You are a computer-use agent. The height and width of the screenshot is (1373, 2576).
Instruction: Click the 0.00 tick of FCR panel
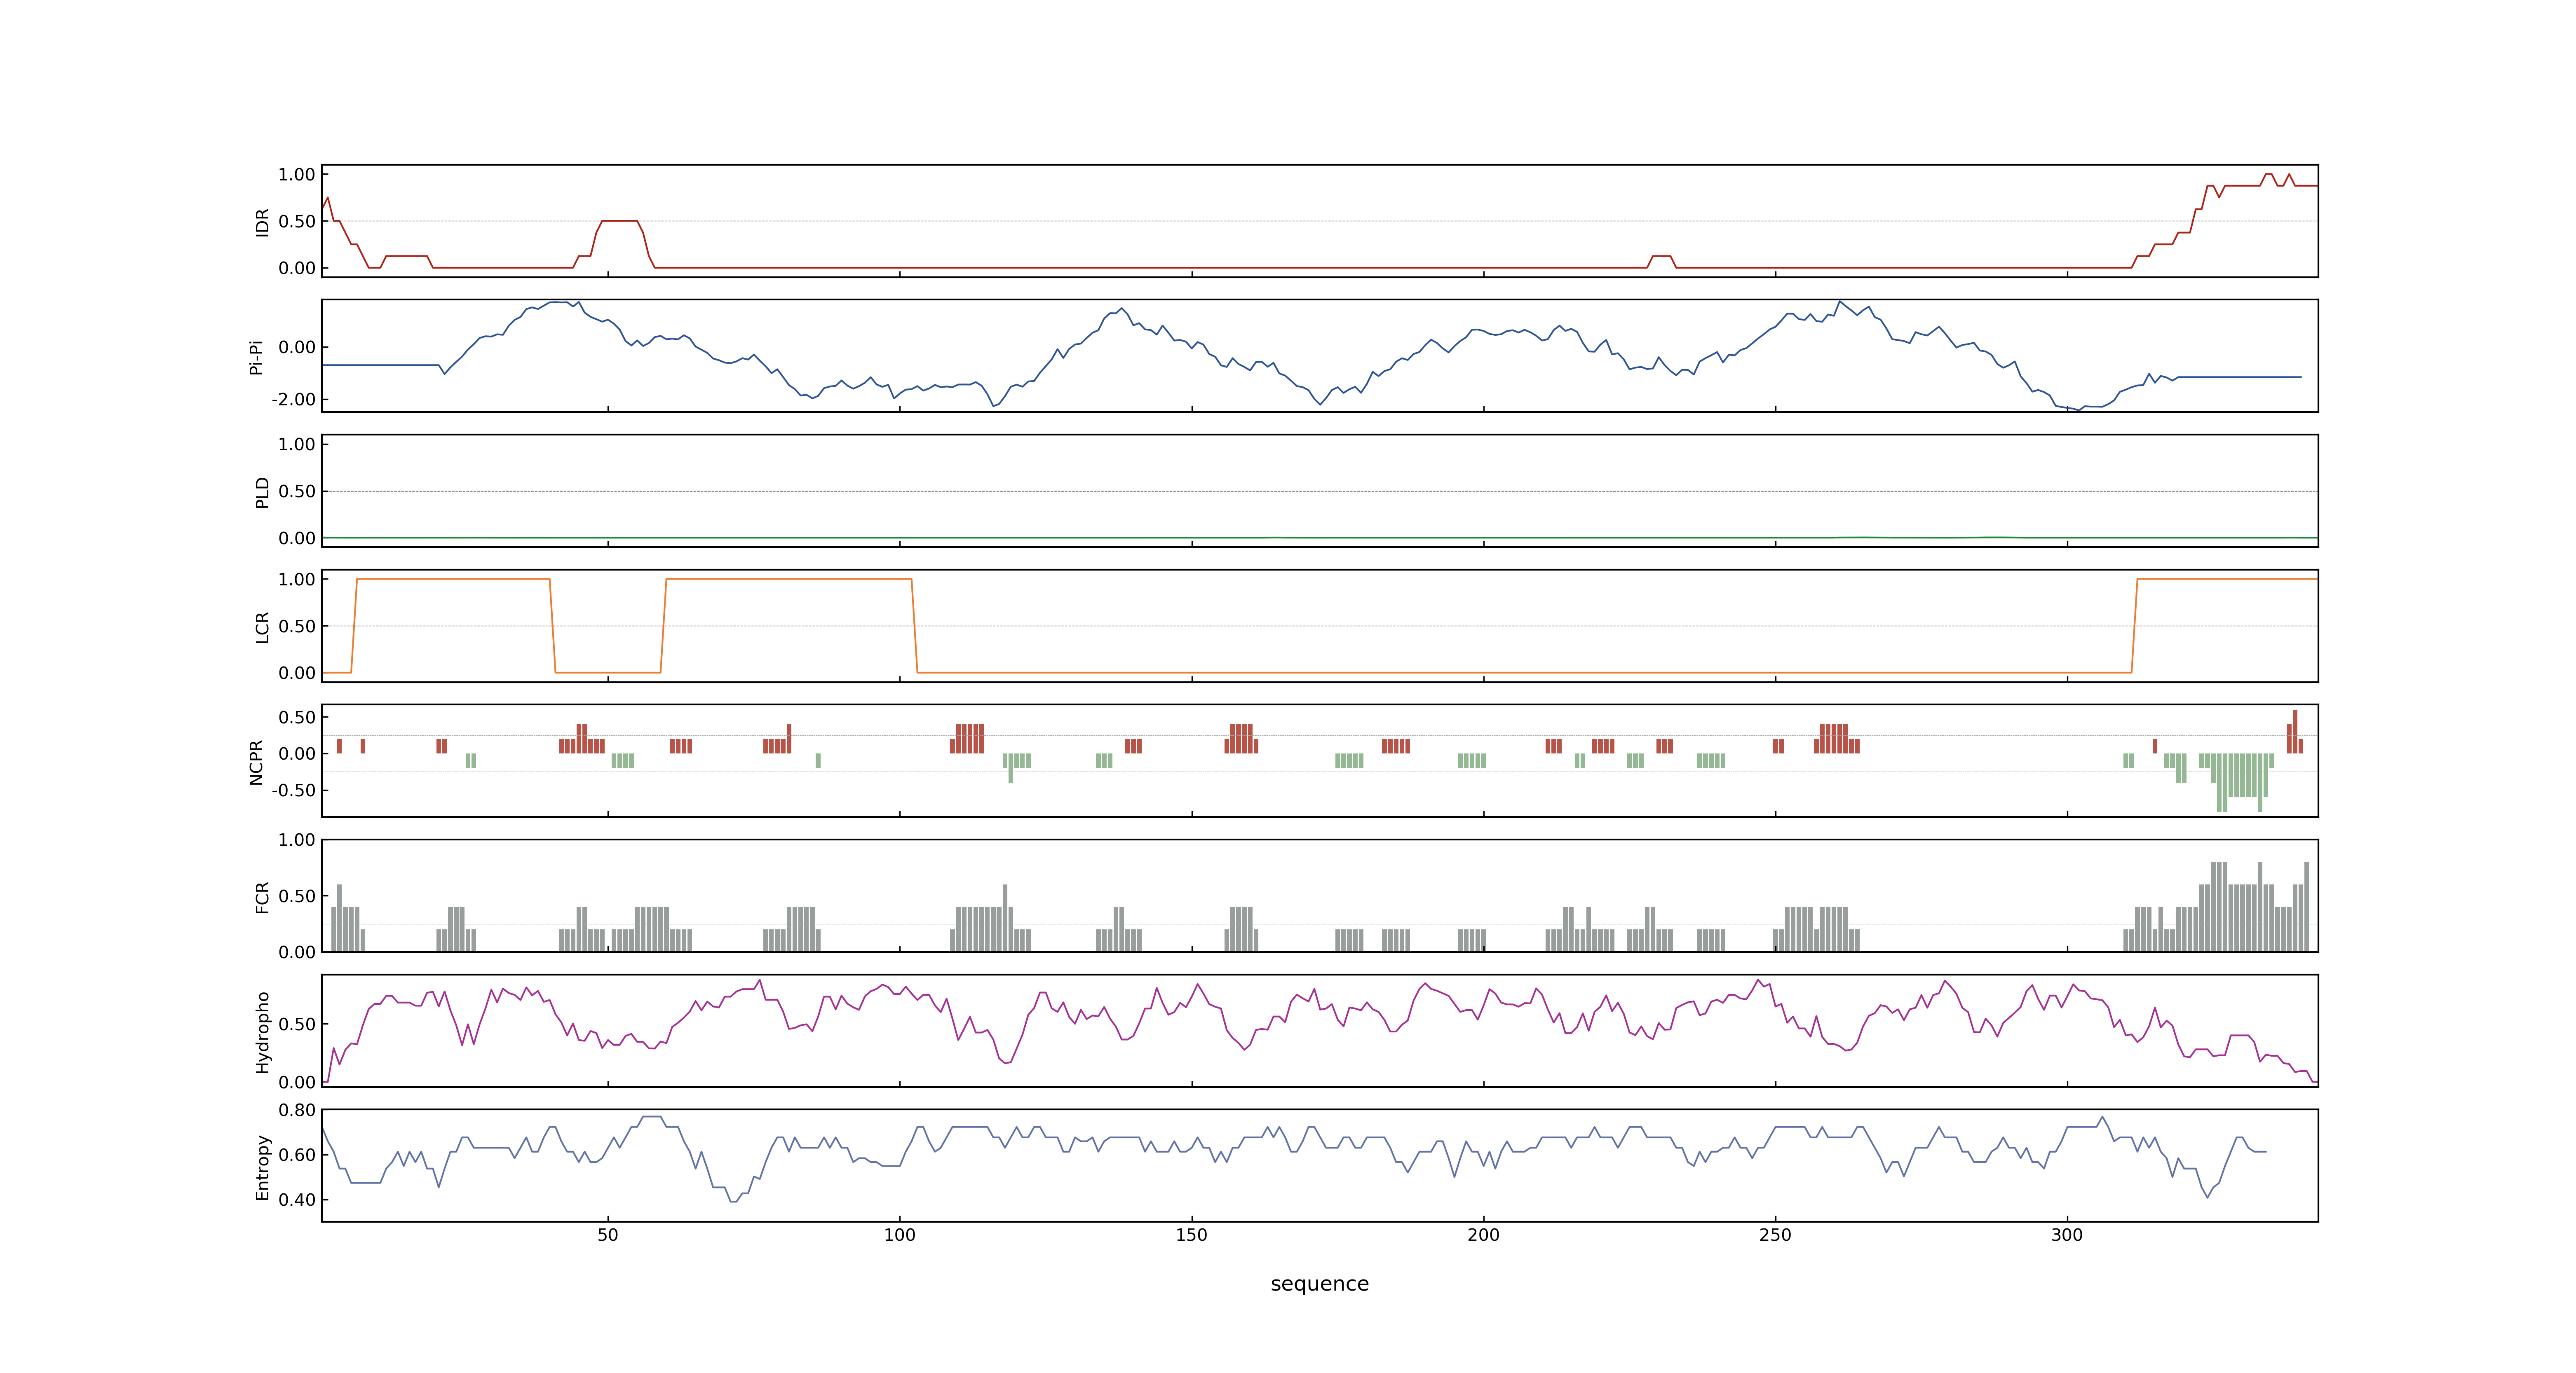pyautogui.click(x=297, y=952)
